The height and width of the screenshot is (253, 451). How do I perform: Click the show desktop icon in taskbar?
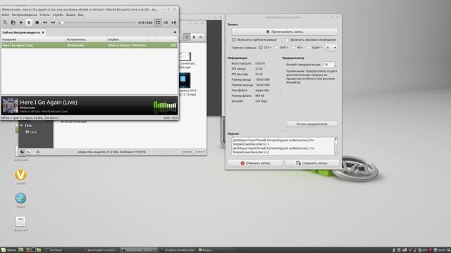(21, 250)
